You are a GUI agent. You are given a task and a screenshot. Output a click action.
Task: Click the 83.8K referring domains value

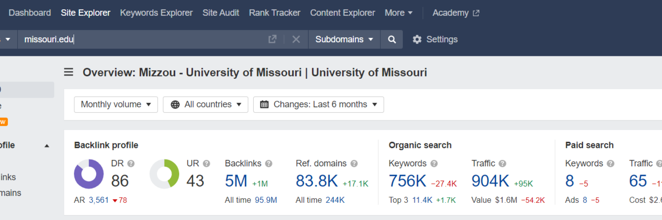316,181
